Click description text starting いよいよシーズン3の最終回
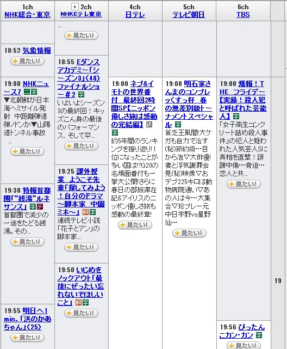This screenshot has height=349, width=287. (81, 119)
